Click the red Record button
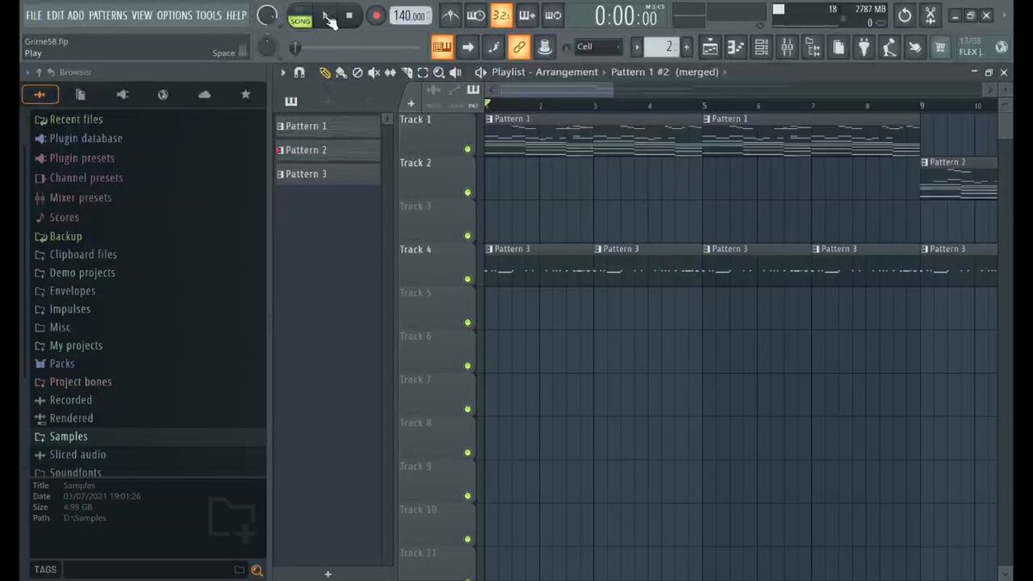1033x581 pixels. pos(376,15)
